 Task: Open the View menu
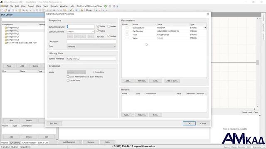23,6
